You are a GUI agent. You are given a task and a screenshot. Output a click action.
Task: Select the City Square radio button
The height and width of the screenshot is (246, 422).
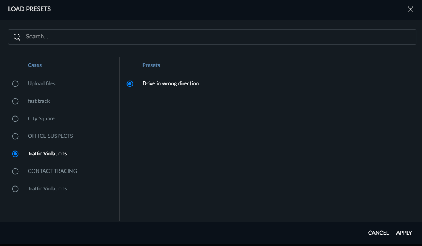pyautogui.click(x=15, y=119)
